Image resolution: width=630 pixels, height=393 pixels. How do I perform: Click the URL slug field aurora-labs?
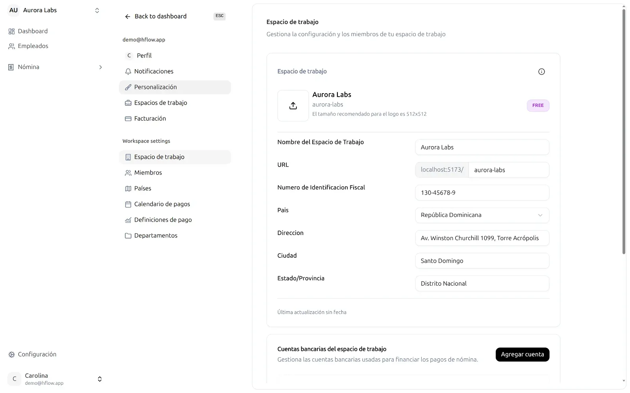(x=509, y=170)
